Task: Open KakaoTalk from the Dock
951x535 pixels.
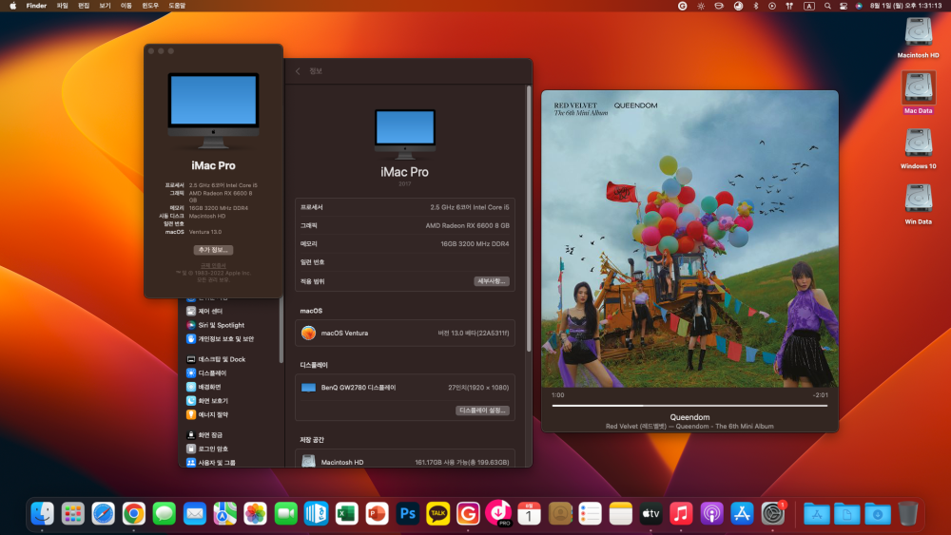Action: (x=437, y=514)
